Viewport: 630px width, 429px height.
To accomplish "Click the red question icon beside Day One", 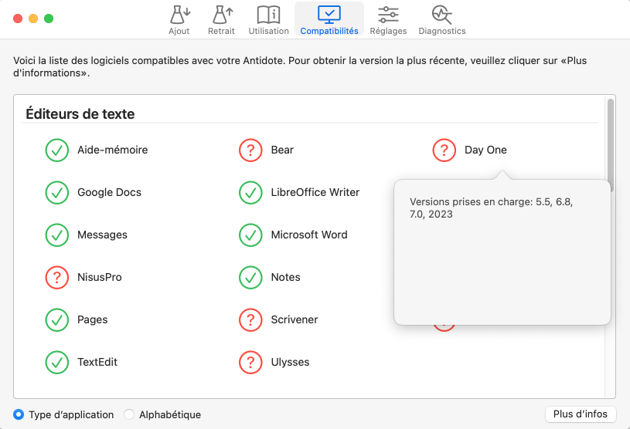I will click(444, 150).
